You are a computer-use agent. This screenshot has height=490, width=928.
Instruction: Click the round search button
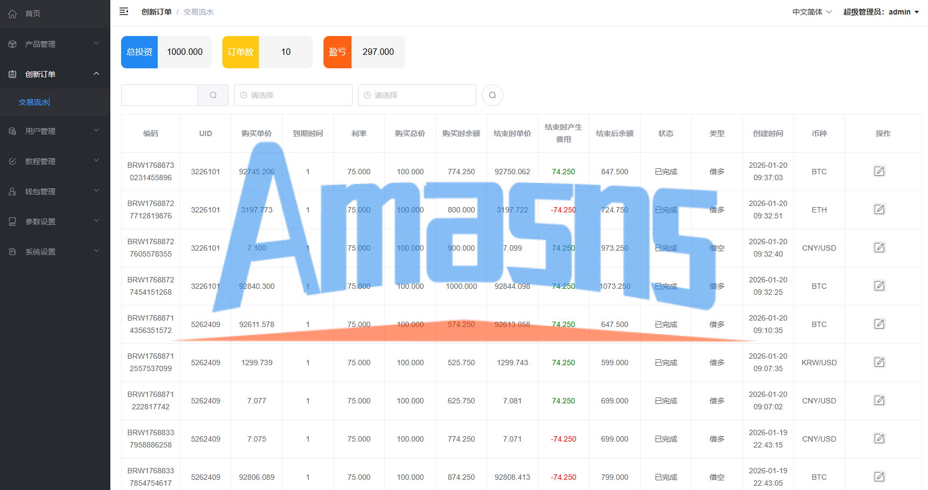[x=493, y=95]
